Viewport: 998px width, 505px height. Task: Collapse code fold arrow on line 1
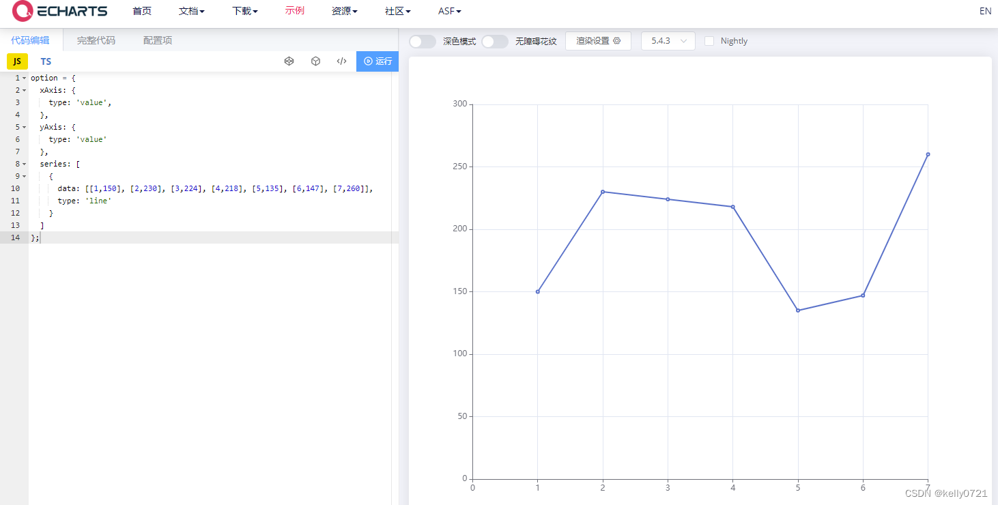coord(25,78)
